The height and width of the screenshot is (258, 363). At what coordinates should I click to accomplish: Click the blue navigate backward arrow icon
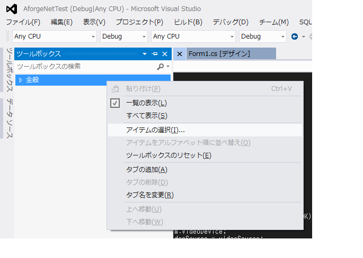[295, 36]
